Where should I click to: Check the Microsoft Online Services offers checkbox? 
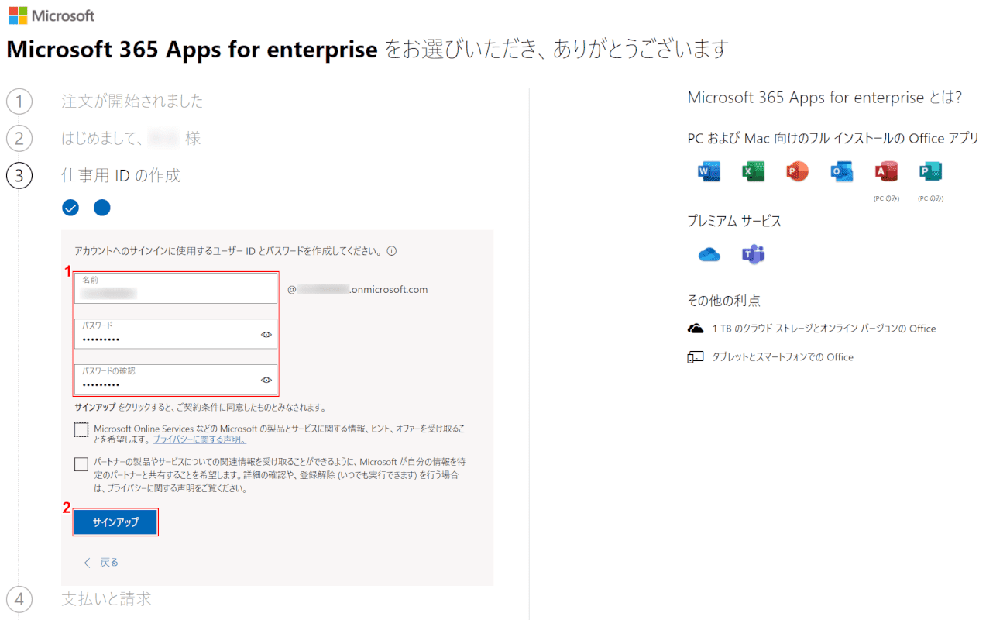(81, 429)
